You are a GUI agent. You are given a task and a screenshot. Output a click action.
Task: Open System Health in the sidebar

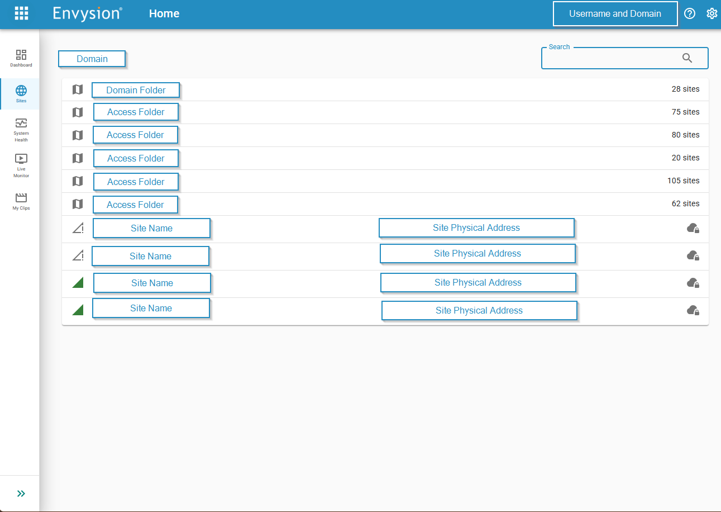pyautogui.click(x=21, y=129)
